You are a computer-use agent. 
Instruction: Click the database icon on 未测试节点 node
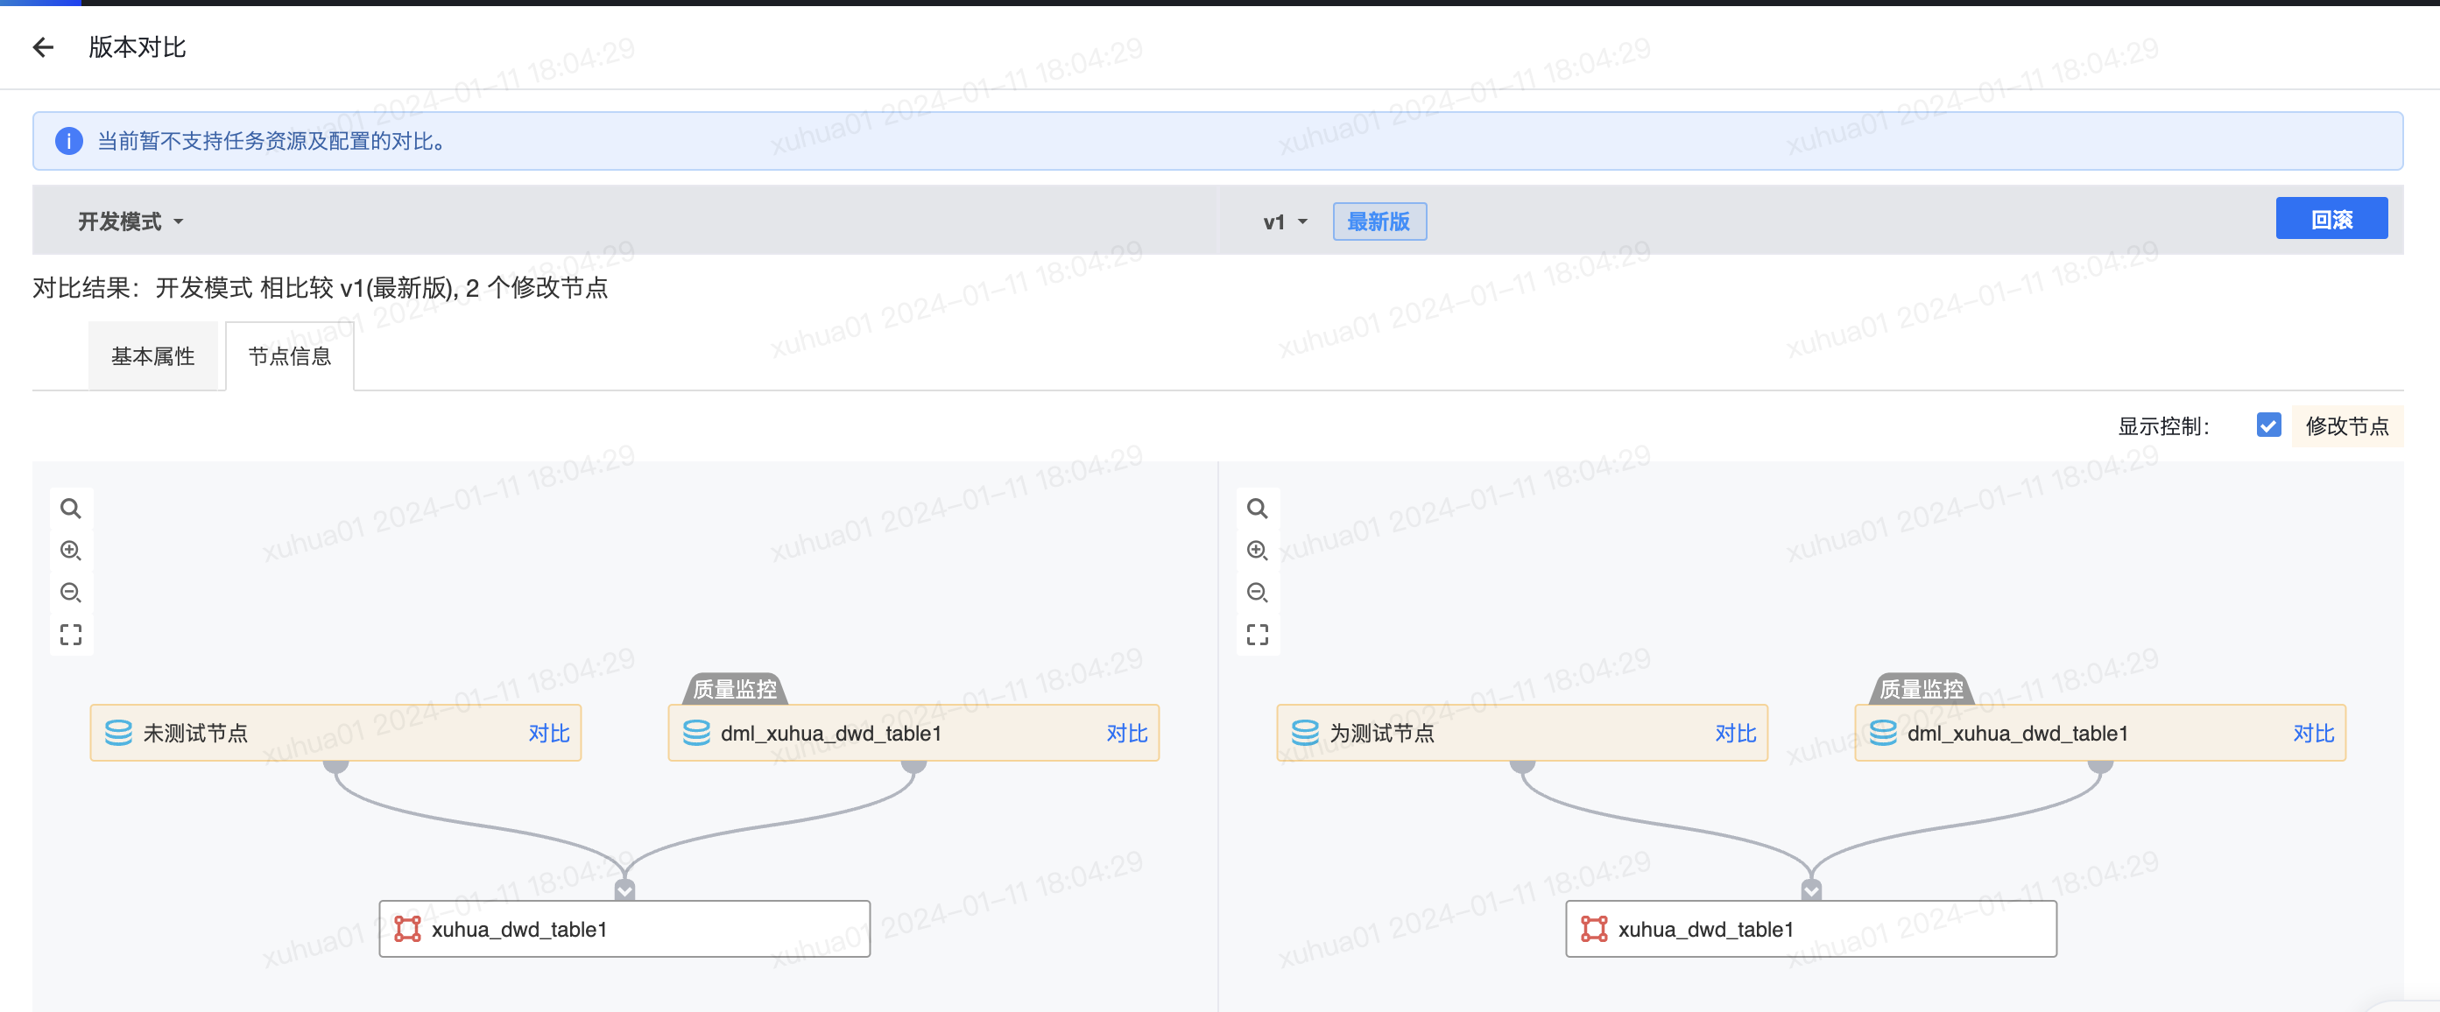click(117, 732)
